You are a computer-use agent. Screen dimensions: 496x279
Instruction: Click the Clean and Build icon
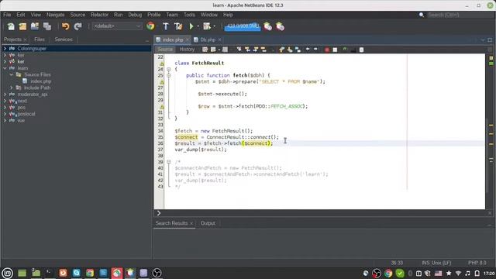178,26
